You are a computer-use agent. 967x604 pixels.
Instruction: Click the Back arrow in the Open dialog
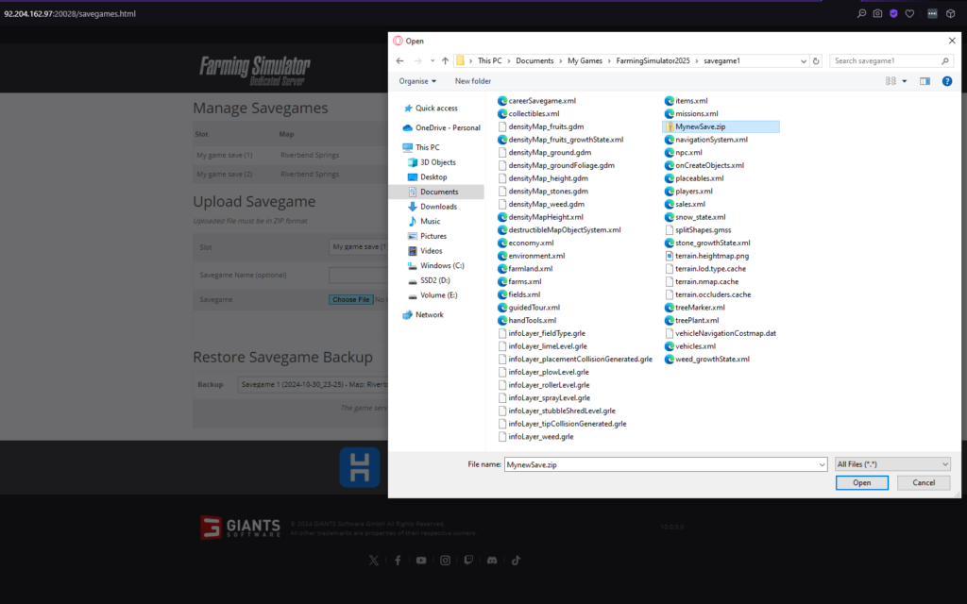click(x=399, y=60)
